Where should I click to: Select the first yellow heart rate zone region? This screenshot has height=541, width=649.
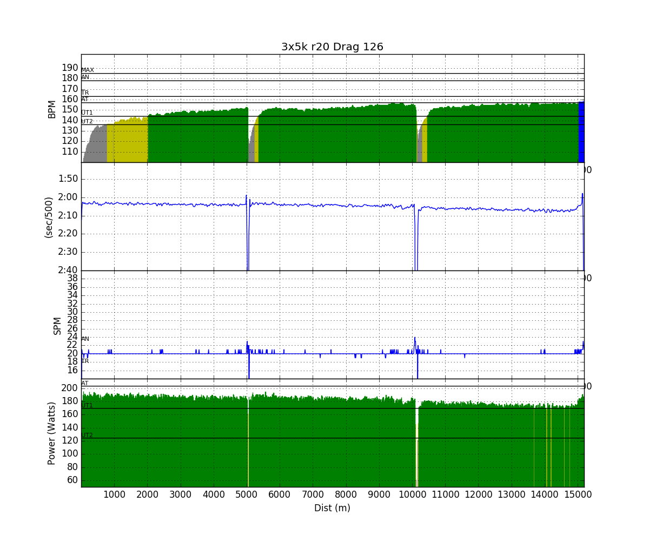tap(127, 142)
